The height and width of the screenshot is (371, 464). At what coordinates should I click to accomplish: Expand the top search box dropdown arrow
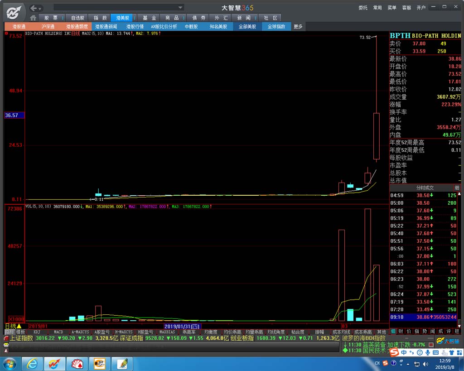pos(180,7)
